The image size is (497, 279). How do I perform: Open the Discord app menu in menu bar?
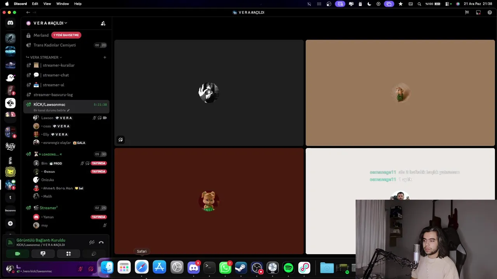point(20,3)
